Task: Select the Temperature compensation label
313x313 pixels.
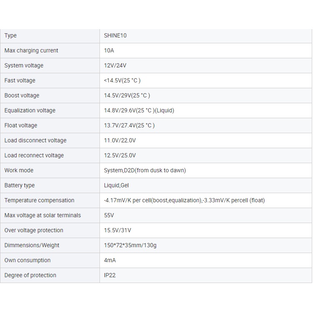Action: pos(39,200)
